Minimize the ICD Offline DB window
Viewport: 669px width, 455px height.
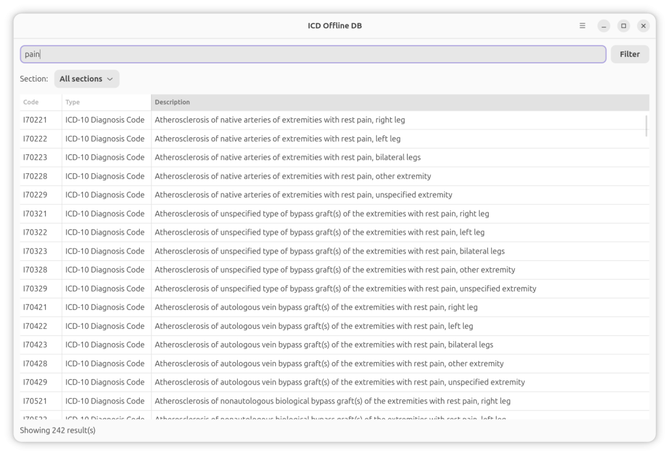(604, 26)
